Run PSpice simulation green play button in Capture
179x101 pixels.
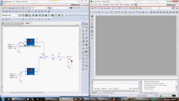pyautogui.click(x=27, y=15)
